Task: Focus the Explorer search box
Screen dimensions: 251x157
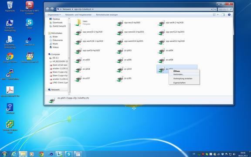Action: (225, 9)
